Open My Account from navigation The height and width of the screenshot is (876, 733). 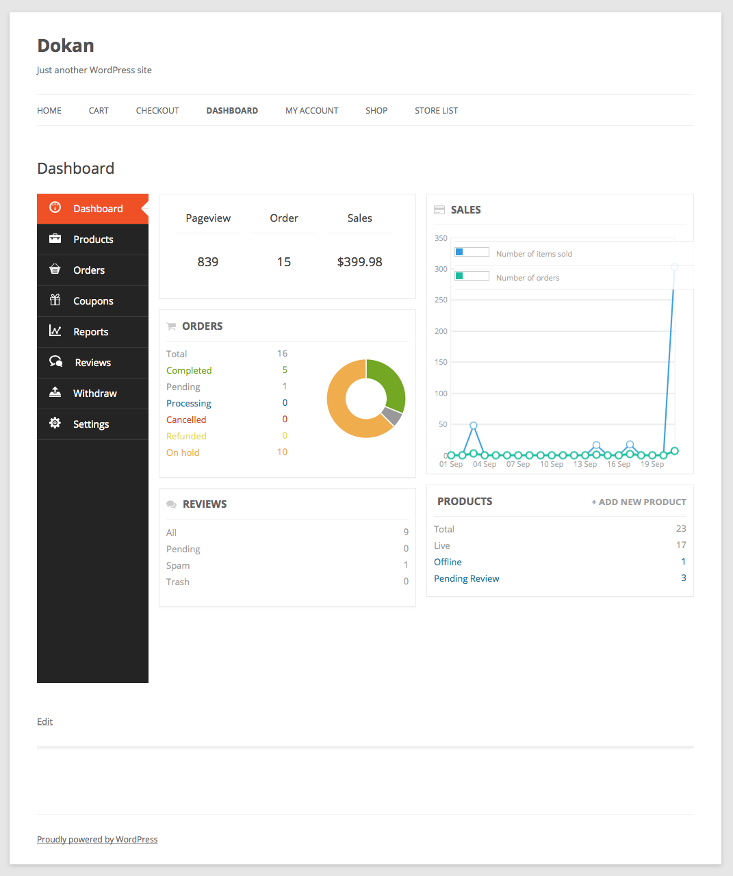tap(311, 110)
